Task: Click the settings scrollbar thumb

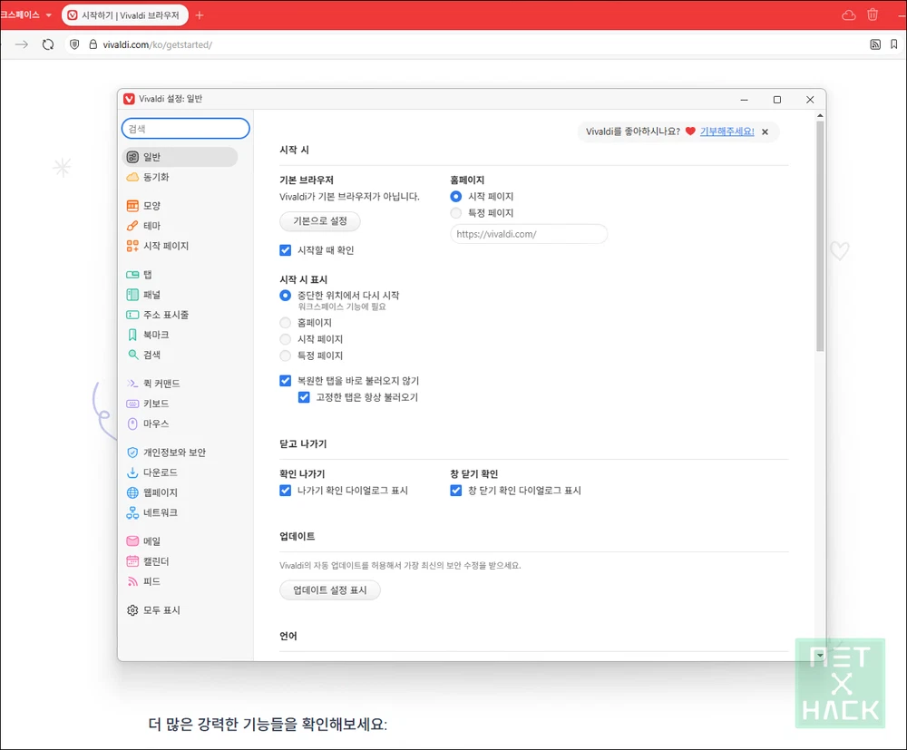Action: coord(820,236)
